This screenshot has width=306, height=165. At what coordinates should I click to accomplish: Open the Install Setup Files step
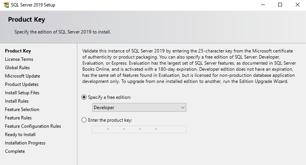click(22, 93)
